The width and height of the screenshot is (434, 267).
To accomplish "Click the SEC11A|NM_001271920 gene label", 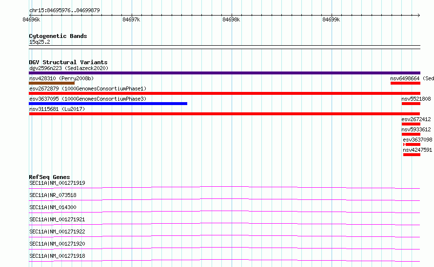I will pyautogui.click(x=57, y=244).
